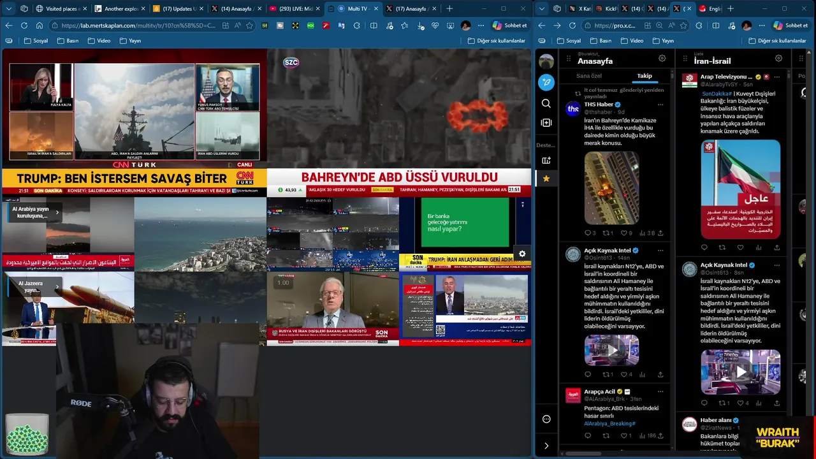Open Basın bookmarks folder in left browser
Image resolution: width=816 pixels, height=459 pixels.
68,41
